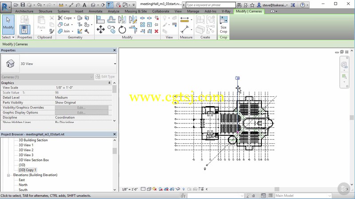Select the Align tool in Modify panel
Screen dimensions: 355x199
click(100, 19)
